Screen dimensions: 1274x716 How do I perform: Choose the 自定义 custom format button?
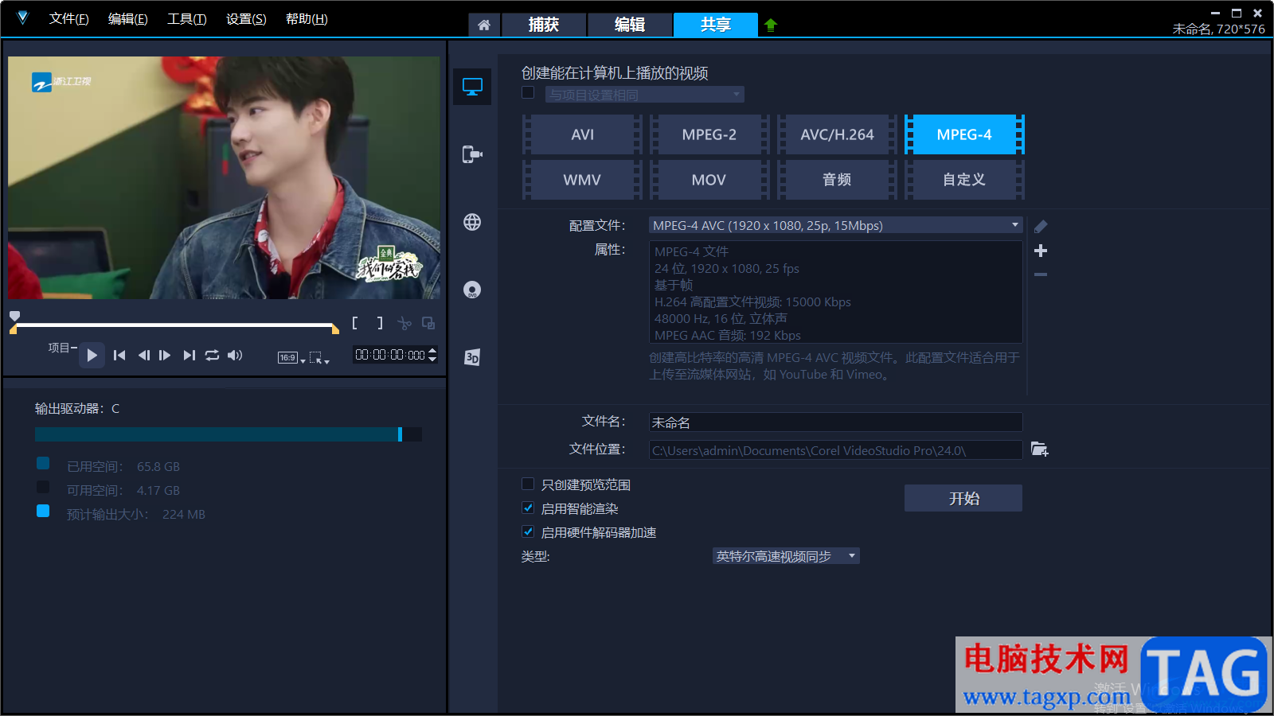(x=964, y=180)
